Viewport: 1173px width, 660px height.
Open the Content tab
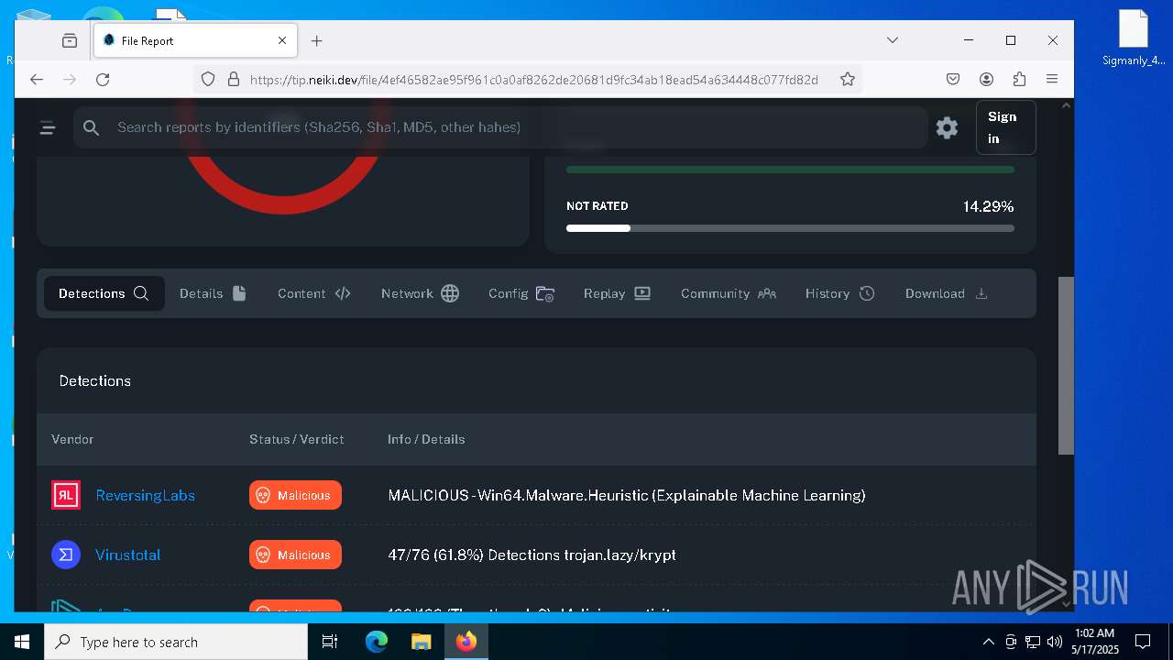pos(314,293)
